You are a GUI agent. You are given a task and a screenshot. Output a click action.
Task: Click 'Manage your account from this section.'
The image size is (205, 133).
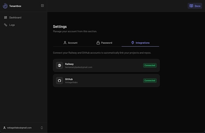point(75,31)
